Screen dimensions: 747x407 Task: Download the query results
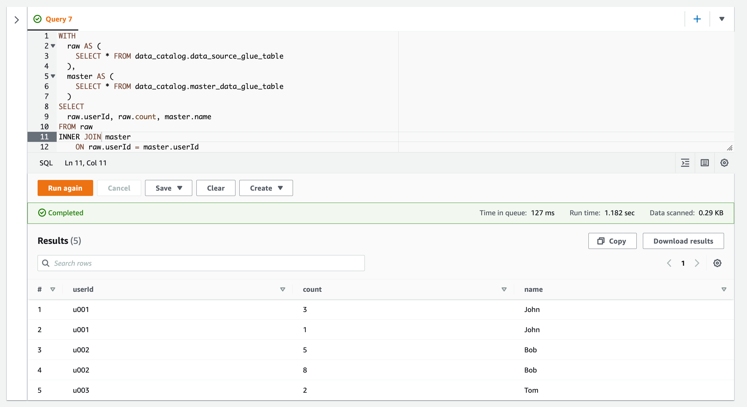pos(683,241)
